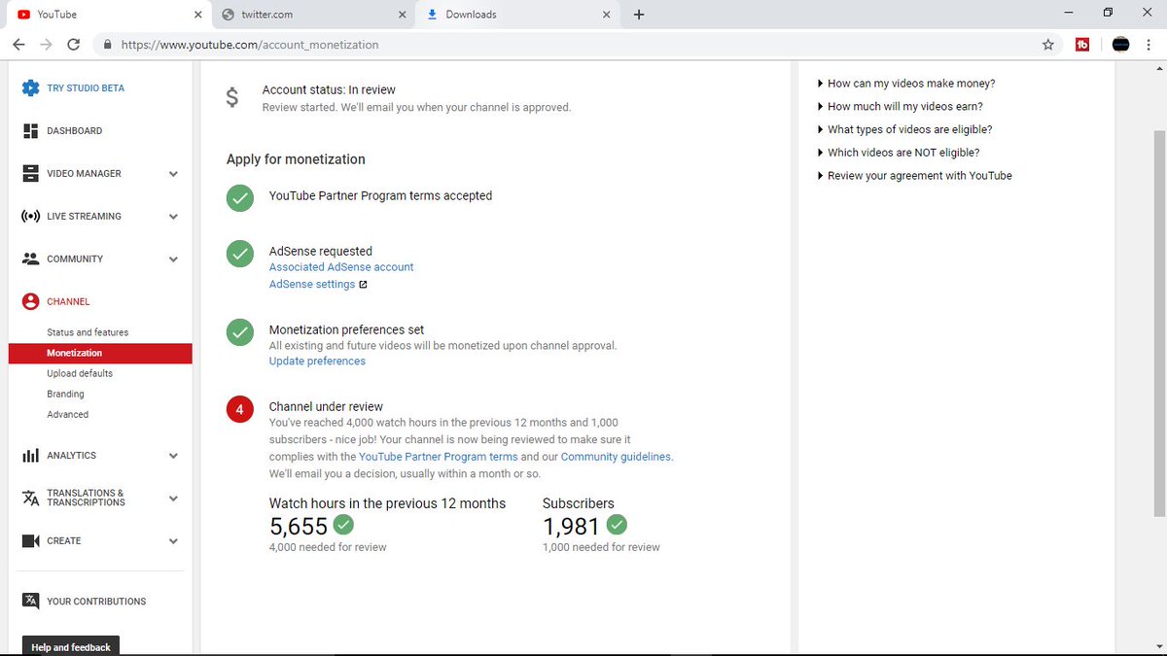
Task: Open the Associated AdSense account link
Action: tap(341, 266)
